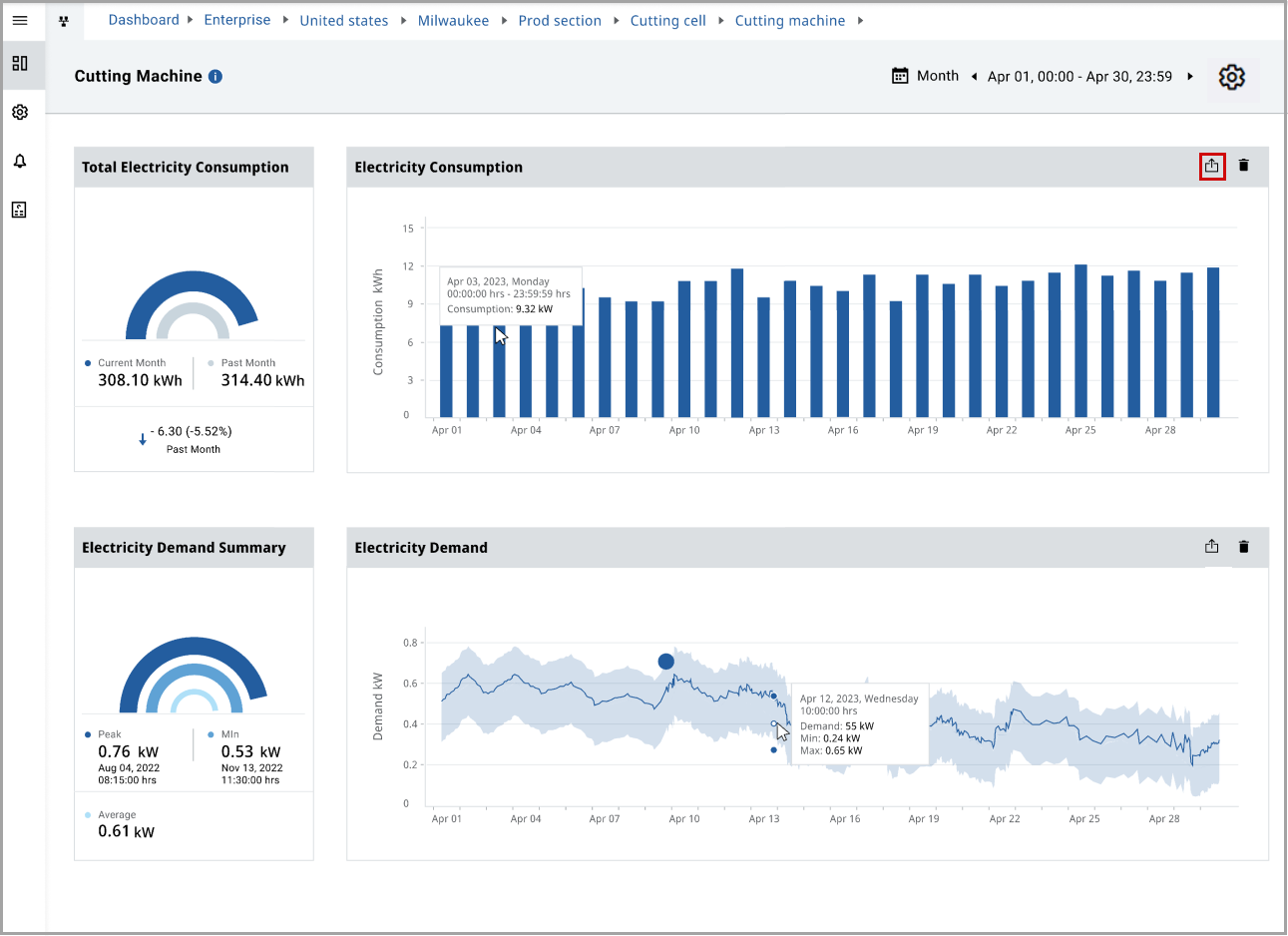
Task: Click the calendar icon next to Month
Action: coord(897,75)
